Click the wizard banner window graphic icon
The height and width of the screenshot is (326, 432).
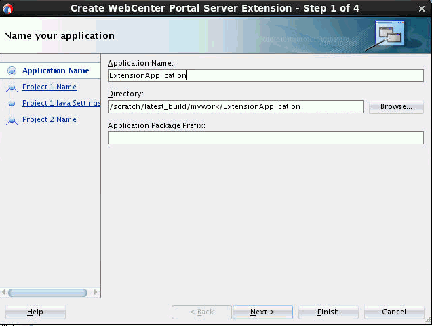tap(389, 33)
